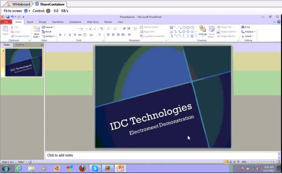Toggle Italic formatting button

coord(65,35)
